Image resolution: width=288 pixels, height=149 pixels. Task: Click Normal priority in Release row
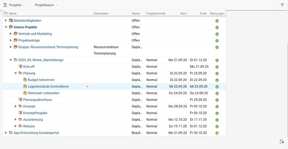tap(152, 126)
